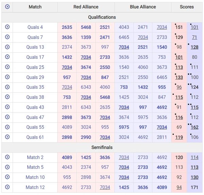
Task: Open team 5975 in Quals 55
Action: click(x=124, y=127)
